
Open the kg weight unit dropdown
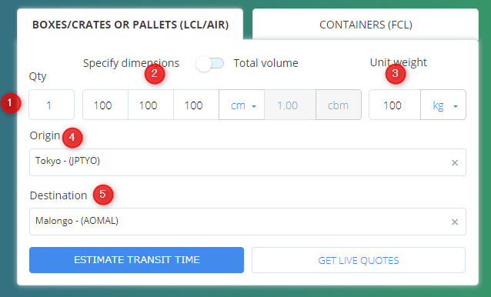pos(443,105)
